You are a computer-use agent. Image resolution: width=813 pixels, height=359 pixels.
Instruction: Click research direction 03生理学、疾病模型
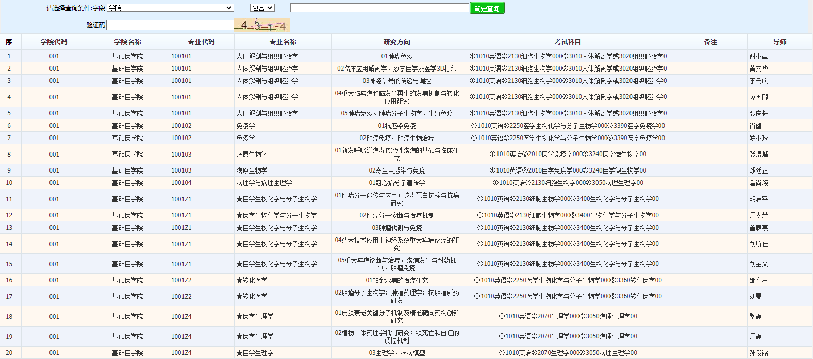point(397,353)
